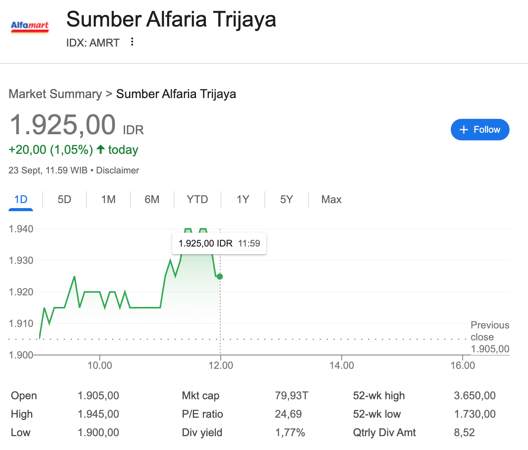Click the 23 Sept, 11.59 WIB timestamp
528x450 pixels.
[48, 170]
